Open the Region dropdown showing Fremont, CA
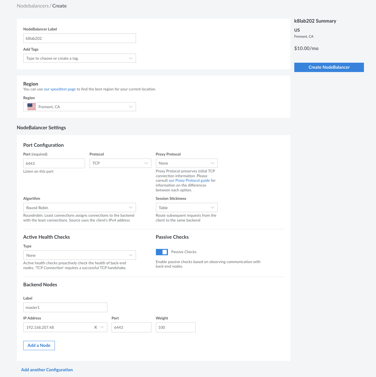 tap(79, 107)
